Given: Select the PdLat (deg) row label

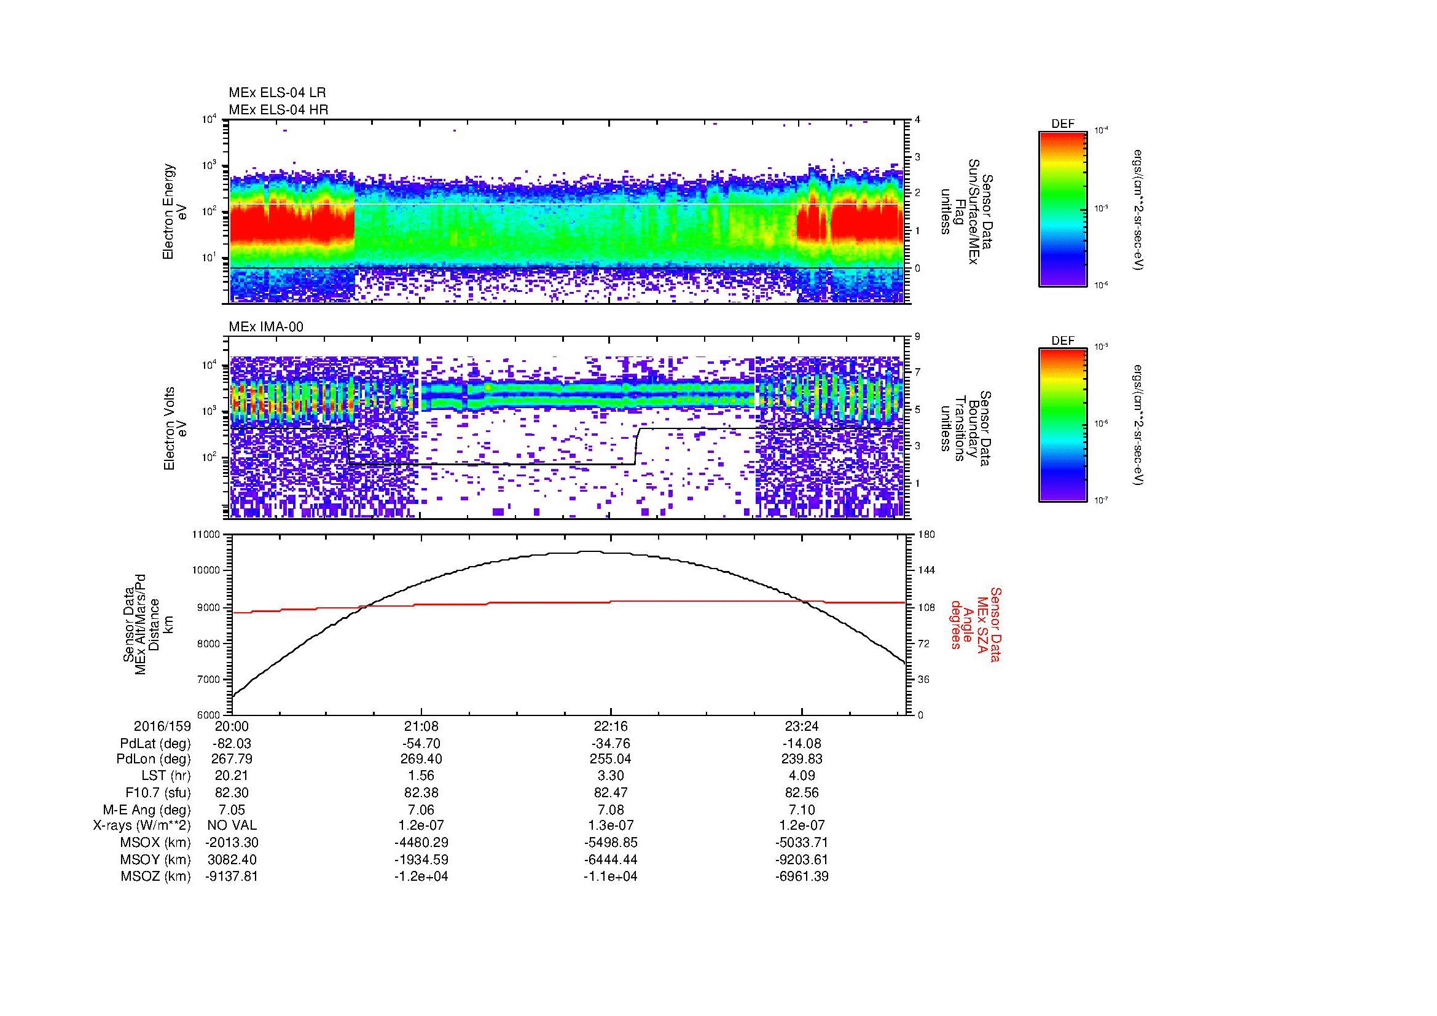Looking at the screenshot, I should click(x=155, y=744).
